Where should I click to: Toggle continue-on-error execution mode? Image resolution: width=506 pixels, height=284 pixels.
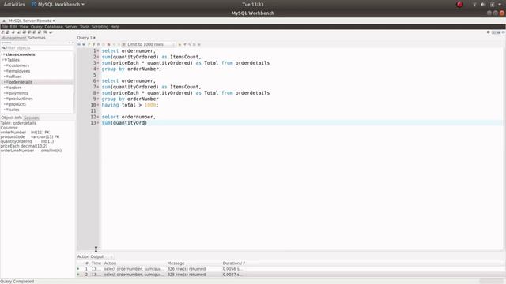(108, 44)
